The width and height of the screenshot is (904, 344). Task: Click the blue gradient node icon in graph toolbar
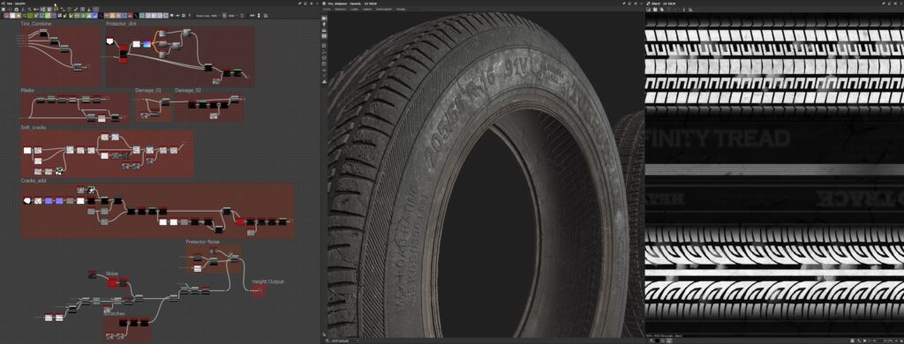[x=94, y=16]
